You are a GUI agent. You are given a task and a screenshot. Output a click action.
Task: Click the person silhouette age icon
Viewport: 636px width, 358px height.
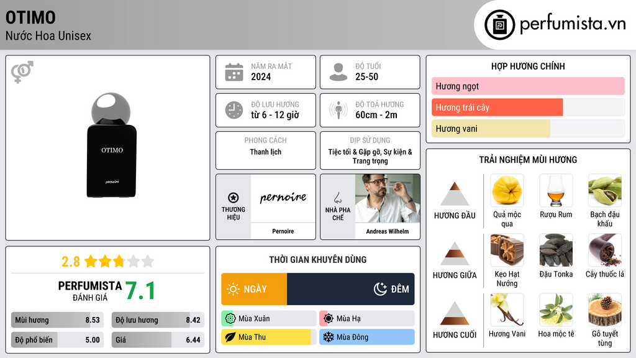(338, 72)
